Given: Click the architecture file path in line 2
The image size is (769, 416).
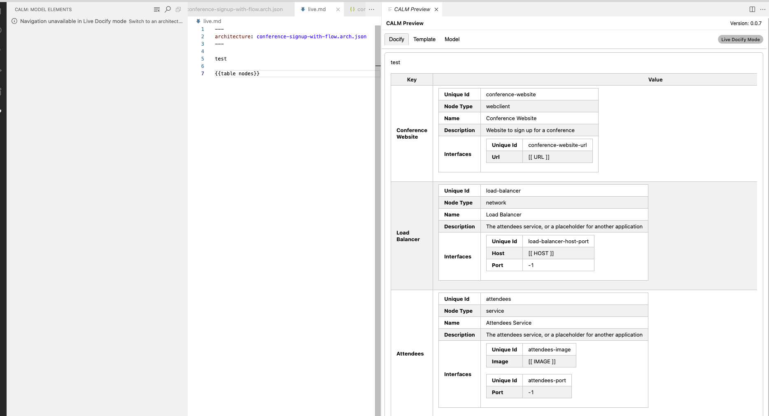Looking at the screenshot, I should [311, 37].
